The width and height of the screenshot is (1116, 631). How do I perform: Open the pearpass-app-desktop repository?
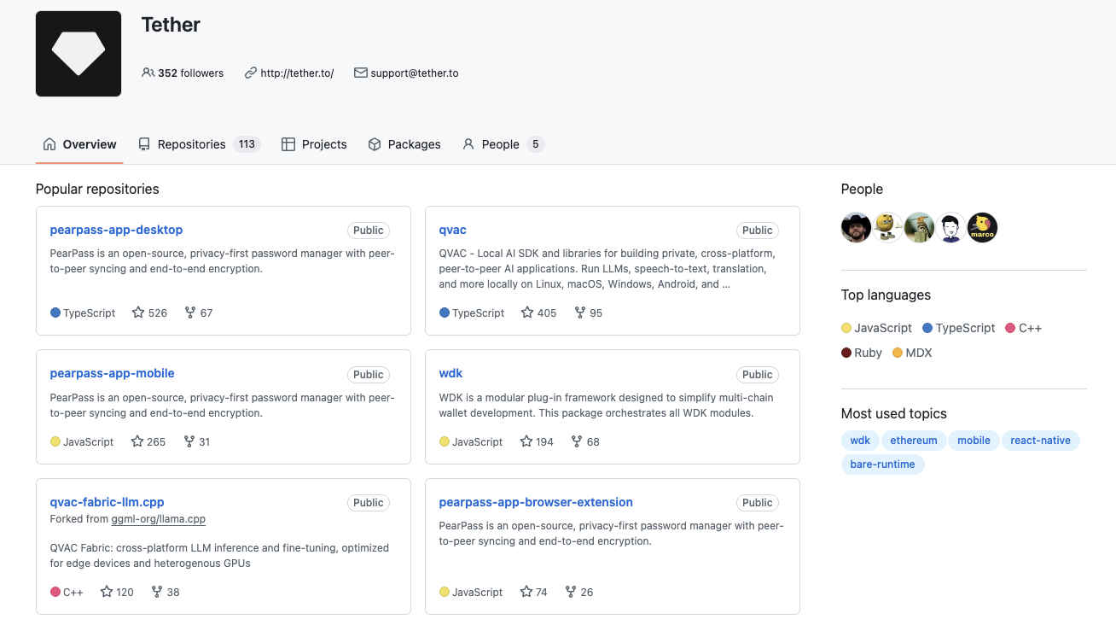pos(116,230)
